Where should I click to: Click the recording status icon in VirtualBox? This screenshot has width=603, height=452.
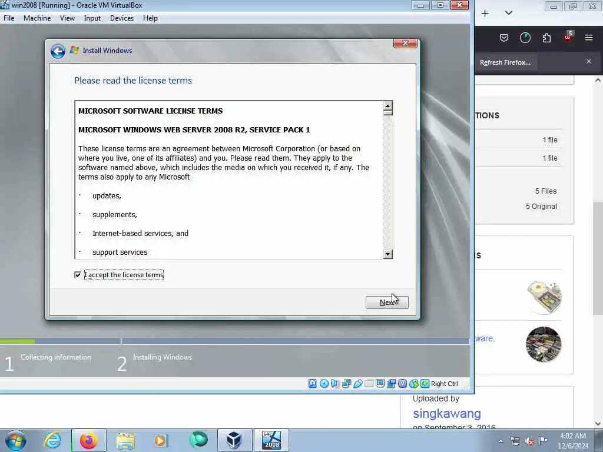tap(391, 383)
